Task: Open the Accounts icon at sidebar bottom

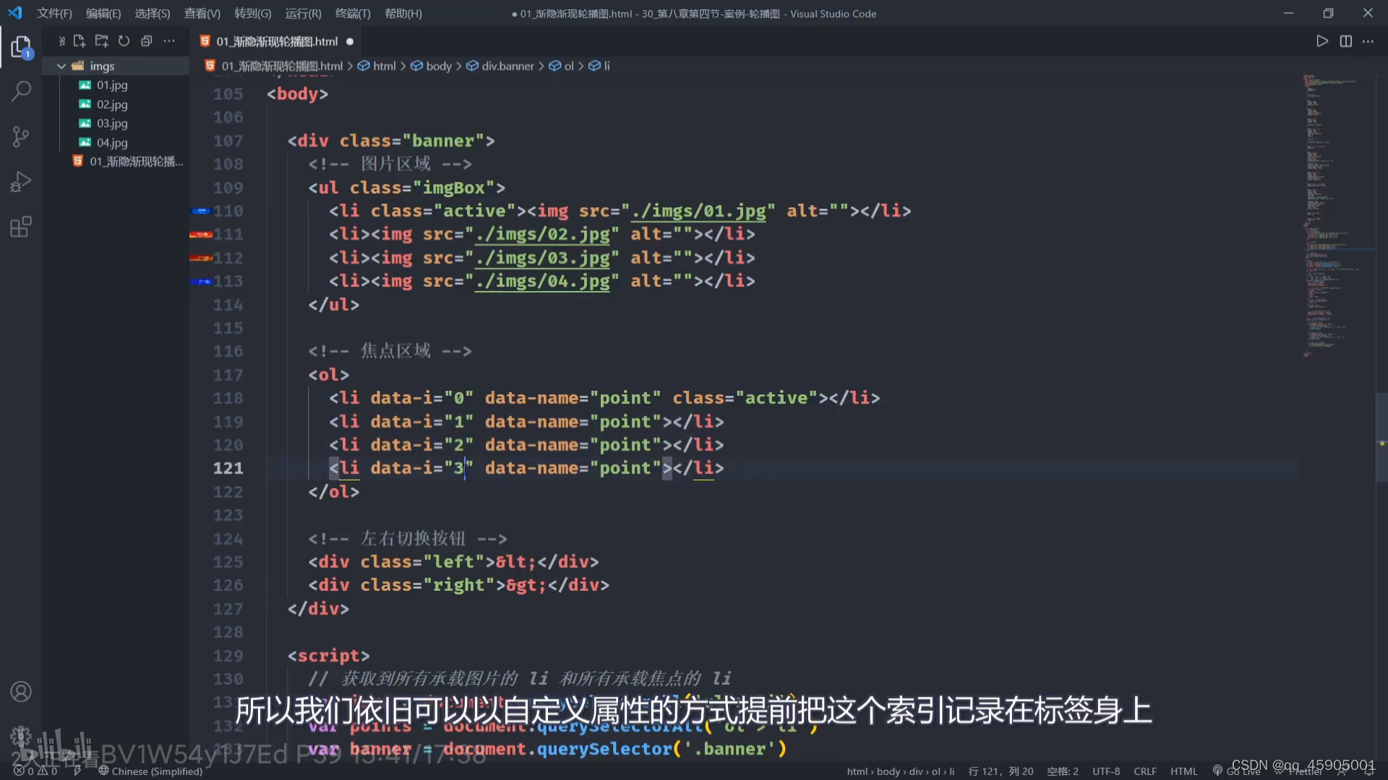Action: 20,691
